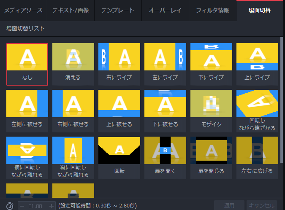Select the なし transition thumbnail
This screenshot has width=285, height=210.
(27, 64)
